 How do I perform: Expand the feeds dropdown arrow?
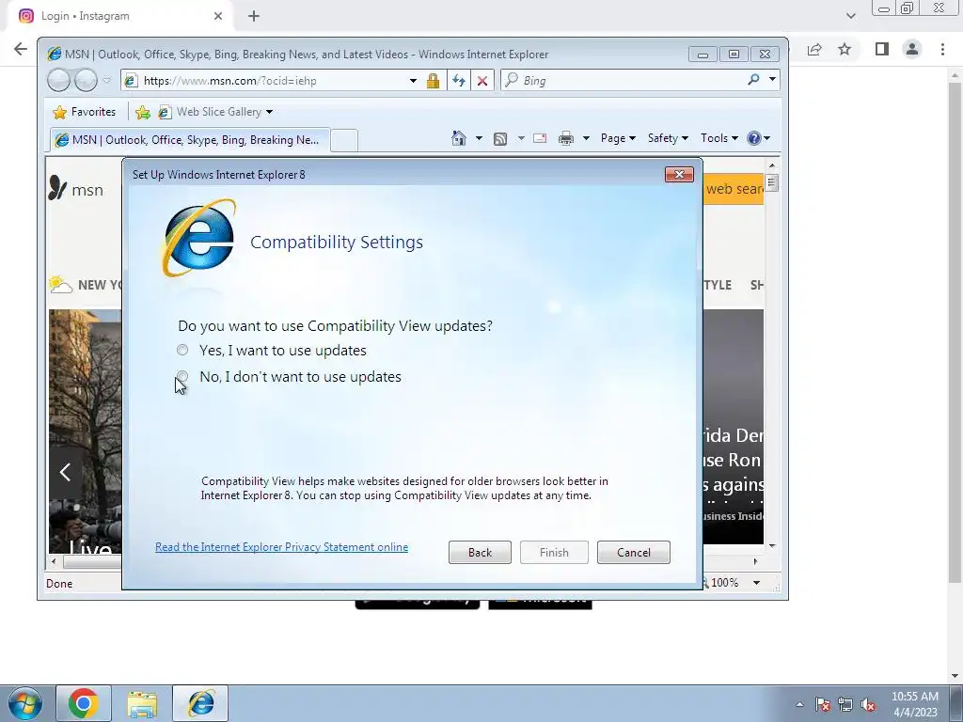521,138
